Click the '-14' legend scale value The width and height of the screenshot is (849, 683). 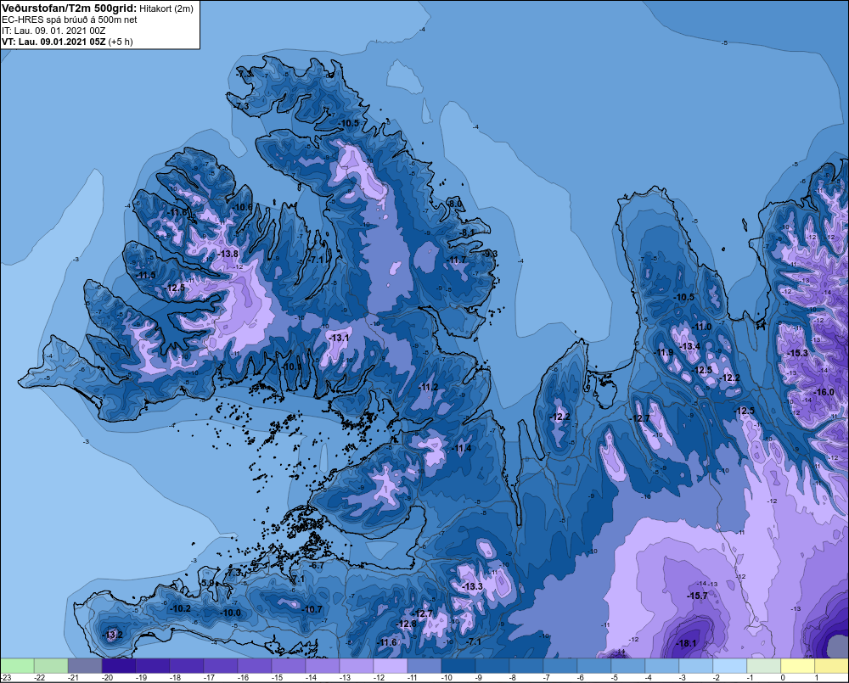click(310, 678)
